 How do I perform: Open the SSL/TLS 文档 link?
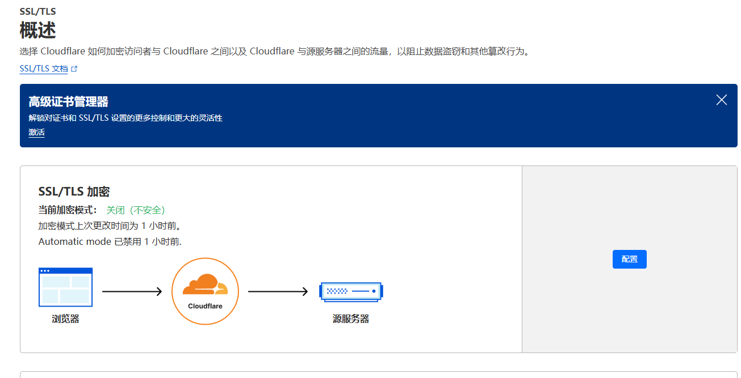44,69
